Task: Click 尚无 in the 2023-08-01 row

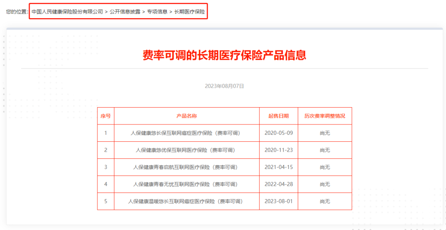Action: pyautogui.click(x=325, y=201)
